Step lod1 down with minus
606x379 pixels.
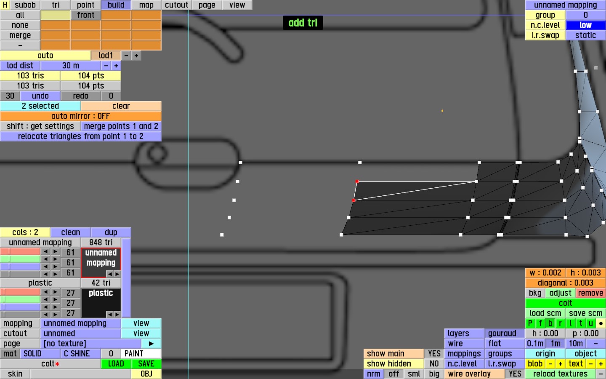[x=126, y=56]
